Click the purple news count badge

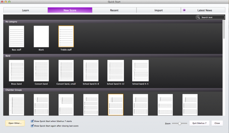184,10
